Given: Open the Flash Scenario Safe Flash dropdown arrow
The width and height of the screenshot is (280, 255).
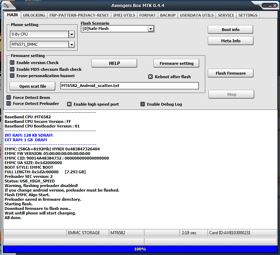Looking at the screenshot, I should tap(151, 29).
